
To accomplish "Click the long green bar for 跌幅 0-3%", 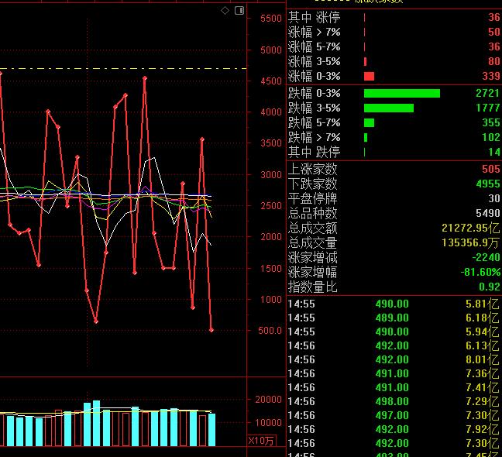I will (x=402, y=93).
